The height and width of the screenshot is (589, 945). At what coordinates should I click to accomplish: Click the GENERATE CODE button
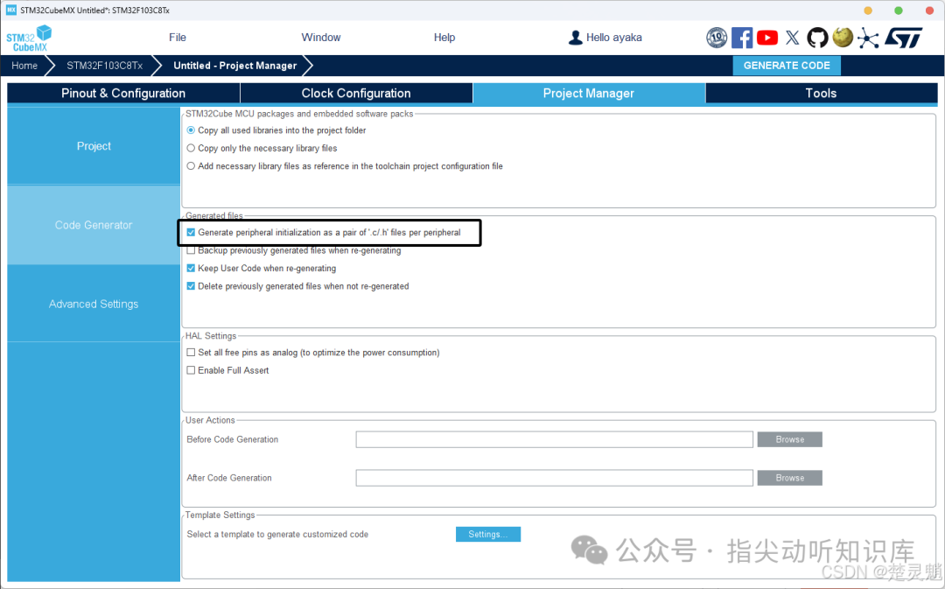pos(787,66)
